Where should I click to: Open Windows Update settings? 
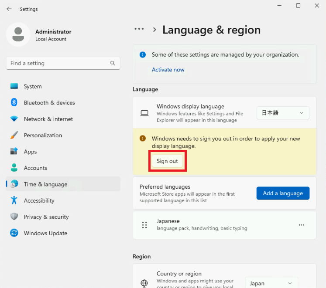click(63, 233)
